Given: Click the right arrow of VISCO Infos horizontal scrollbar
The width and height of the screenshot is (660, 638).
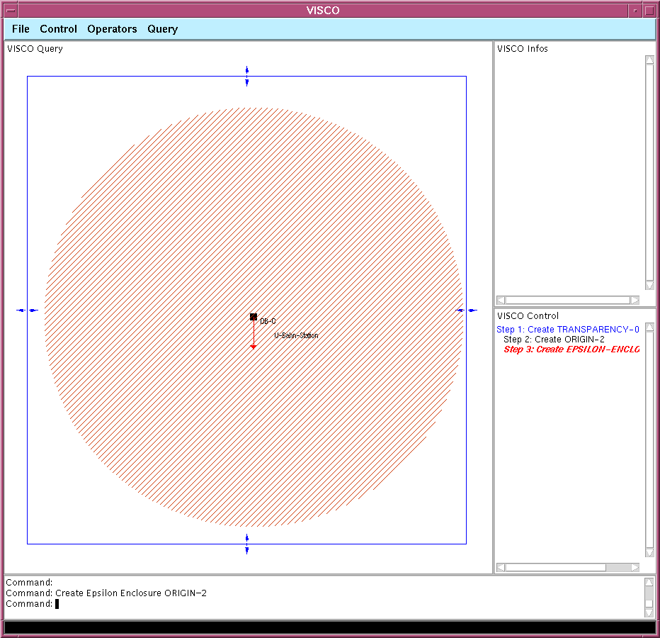Looking at the screenshot, I should point(635,301).
